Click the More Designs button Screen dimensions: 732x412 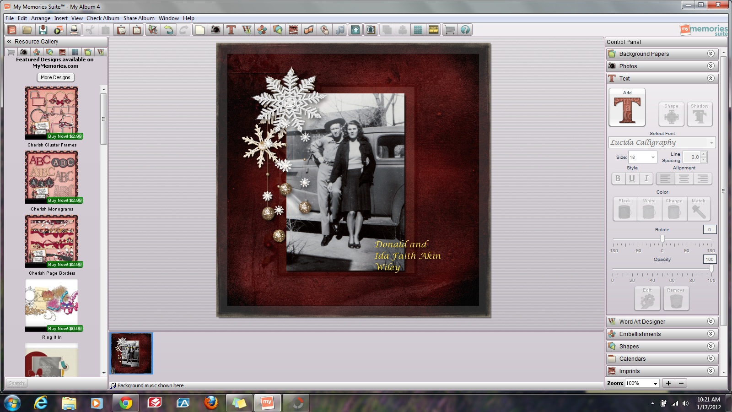(x=55, y=77)
